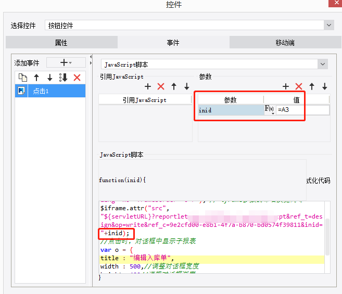Delete the selected parameter row

[x=299, y=86]
